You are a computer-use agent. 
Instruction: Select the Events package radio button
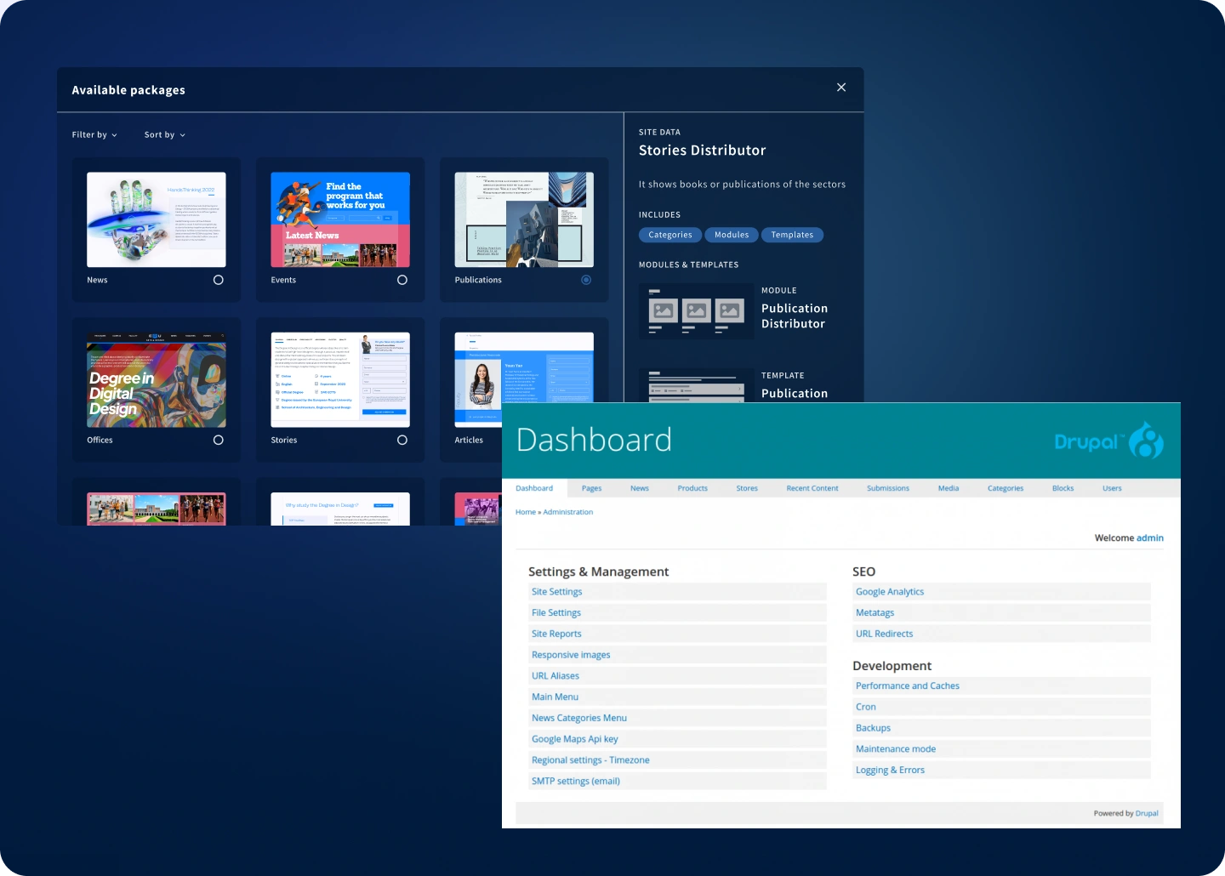tap(402, 280)
